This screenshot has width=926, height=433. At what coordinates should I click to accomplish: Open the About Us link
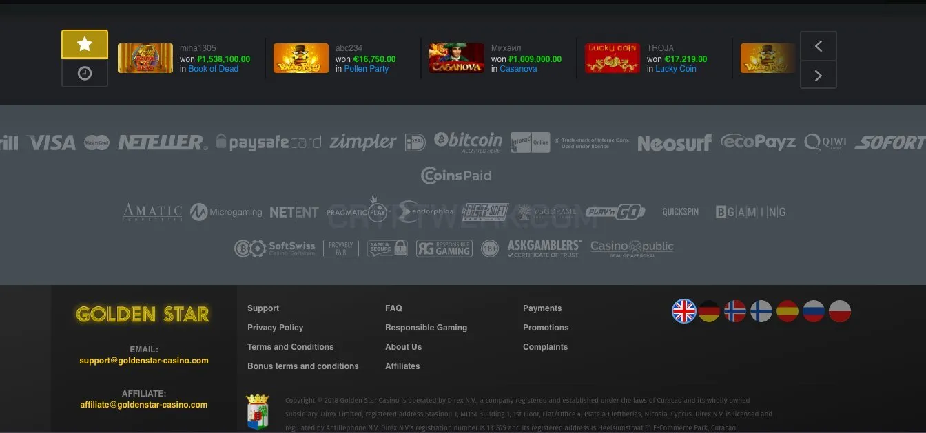tap(404, 347)
